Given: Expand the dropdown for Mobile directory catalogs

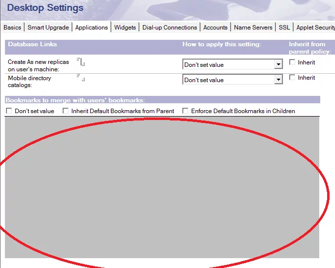Looking at the screenshot, I should click(x=278, y=80).
